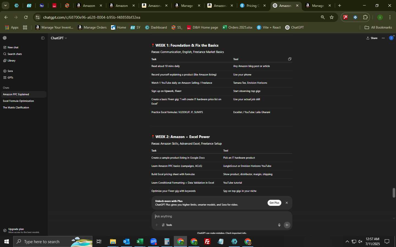The image size is (396, 247).
Task: Open the notifications action center
Action: 387,242
